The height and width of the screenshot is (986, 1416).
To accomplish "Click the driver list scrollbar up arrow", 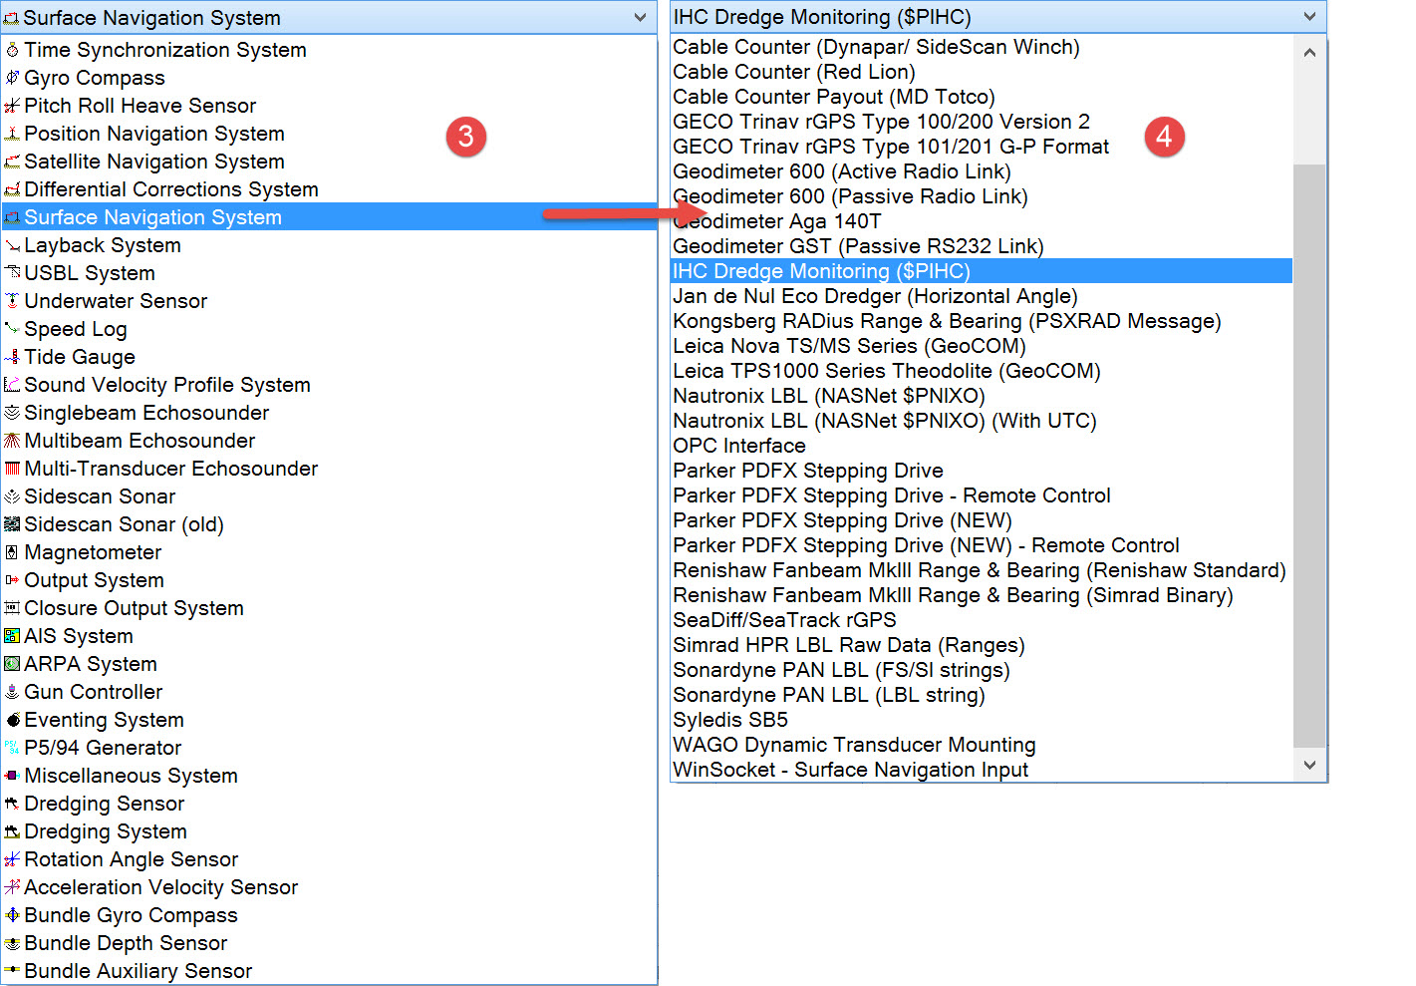I will pyautogui.click(x=1309, y=52).
